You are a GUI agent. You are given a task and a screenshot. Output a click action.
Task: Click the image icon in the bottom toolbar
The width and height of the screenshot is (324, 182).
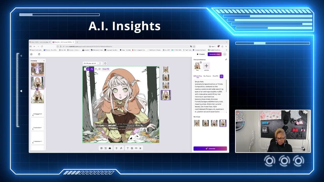point(110,148)
